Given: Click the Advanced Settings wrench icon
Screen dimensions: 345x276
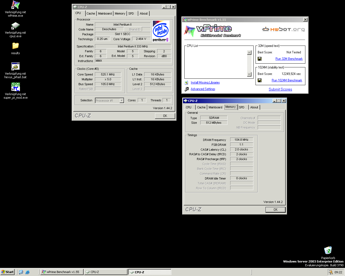Looking at the screenshot, I should point(187,89).
